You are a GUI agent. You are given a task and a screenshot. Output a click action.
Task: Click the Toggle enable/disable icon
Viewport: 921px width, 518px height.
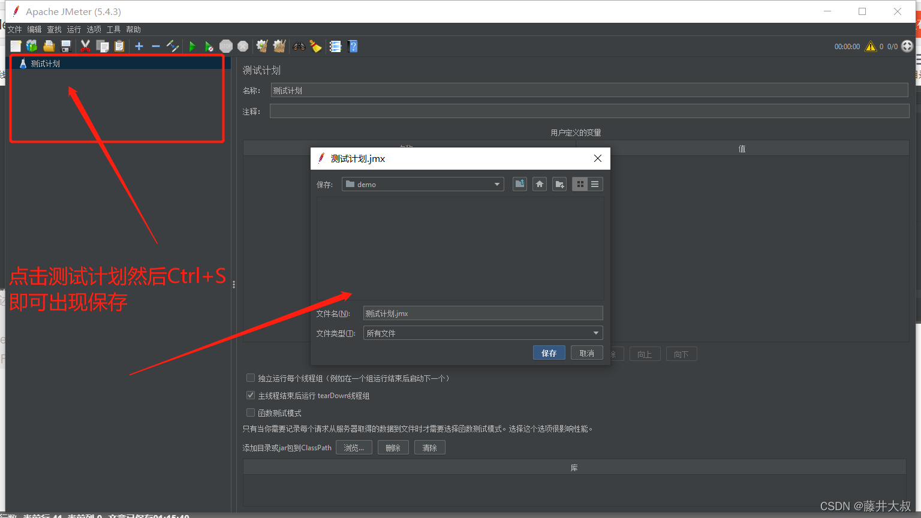173,46
